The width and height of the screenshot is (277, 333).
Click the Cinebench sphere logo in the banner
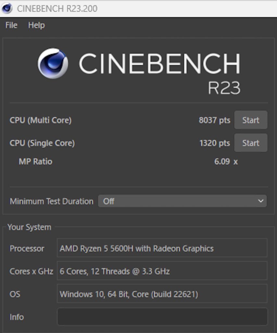click(x=53, y=63)
